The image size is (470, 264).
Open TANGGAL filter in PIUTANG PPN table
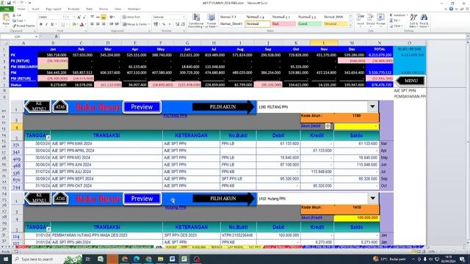tap(48, 137)
